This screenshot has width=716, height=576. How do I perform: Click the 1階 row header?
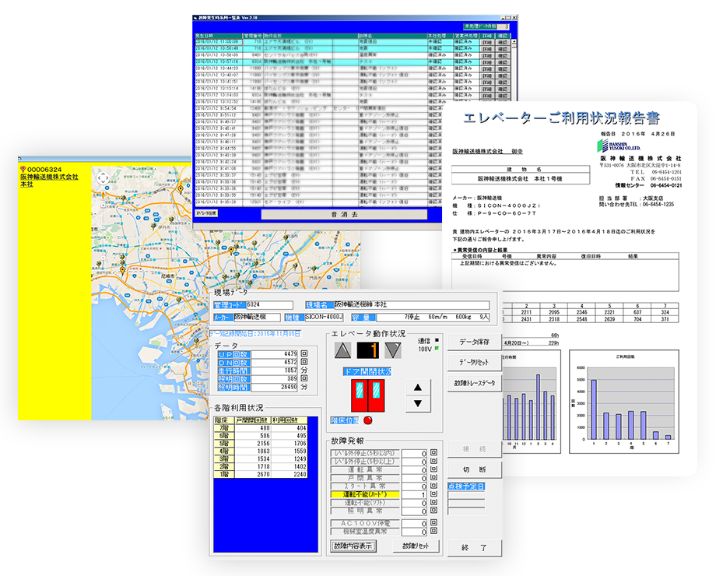pos(224,475)
